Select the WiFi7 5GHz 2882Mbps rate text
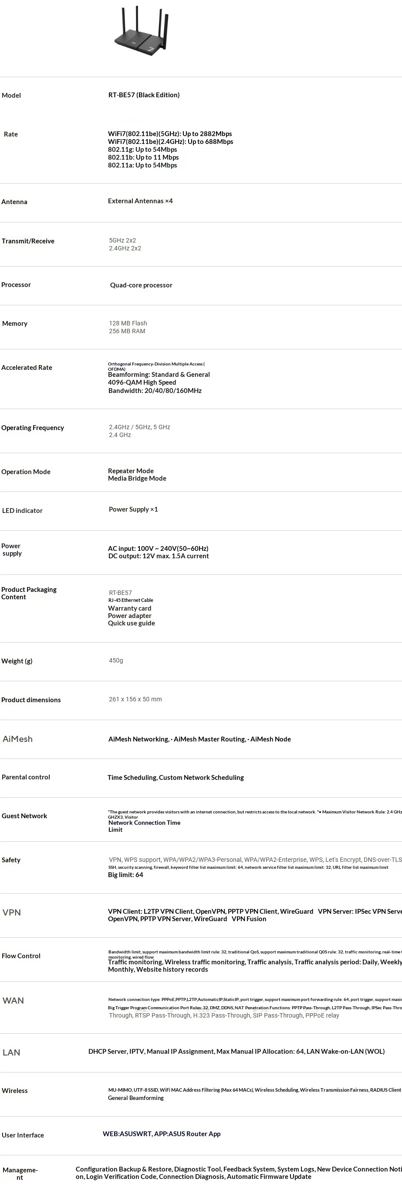Image resolution: width=402 pixels, height=1192 pixels. point(169,134)
